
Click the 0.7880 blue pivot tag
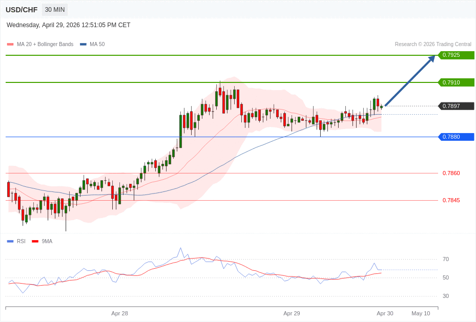click(x=456, y=137)
